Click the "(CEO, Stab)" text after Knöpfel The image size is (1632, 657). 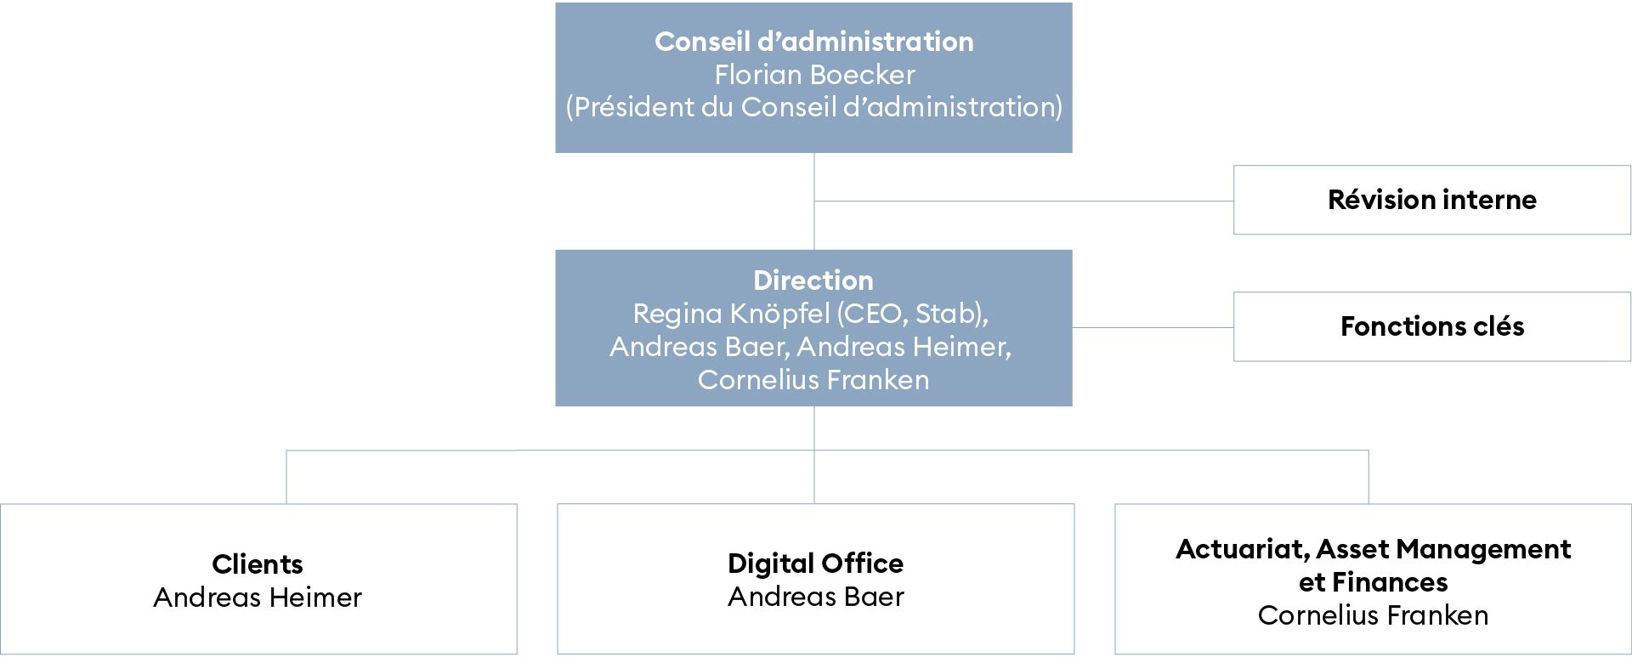(912, 314)
